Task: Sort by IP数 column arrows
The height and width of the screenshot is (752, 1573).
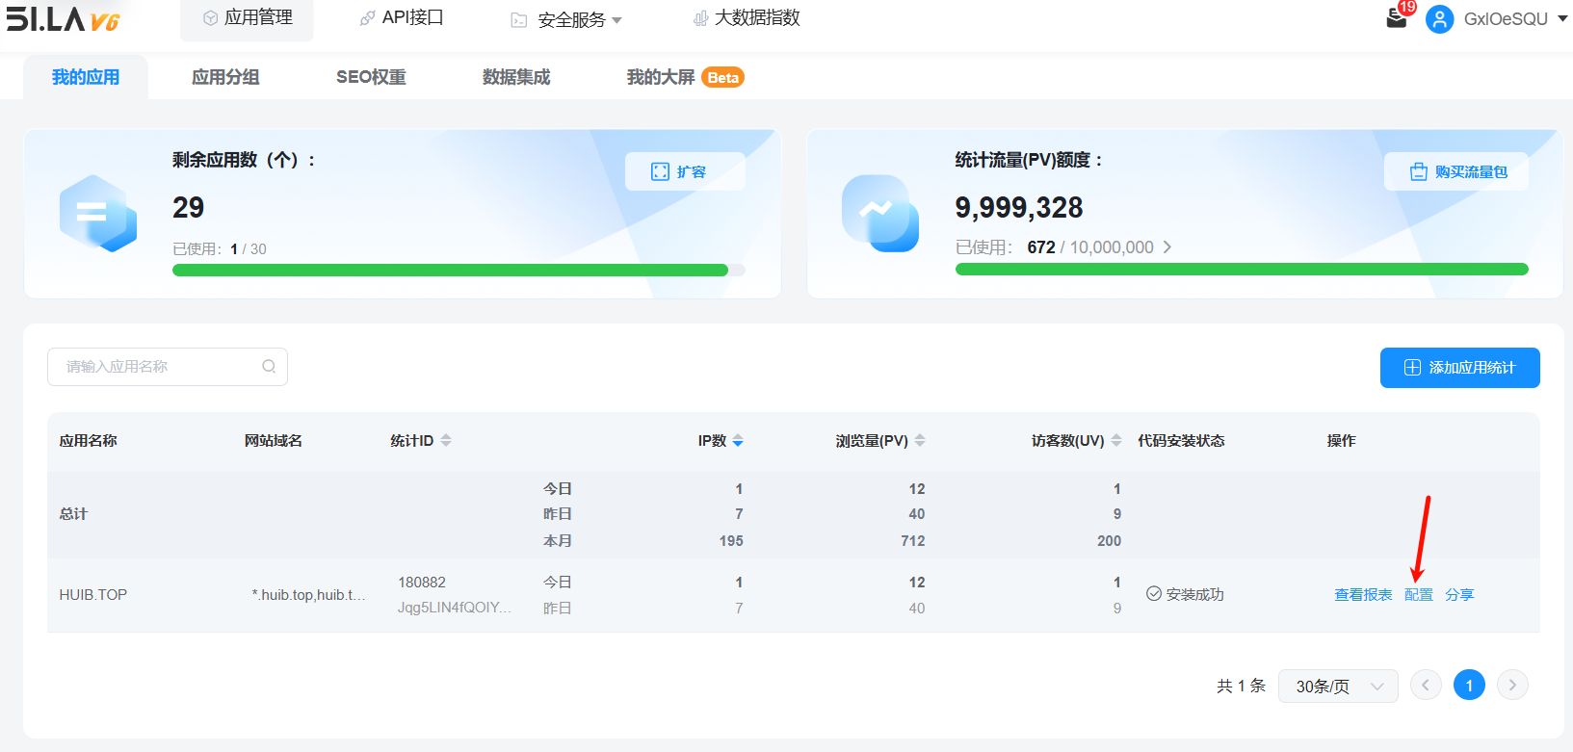Action: [738, 441]
